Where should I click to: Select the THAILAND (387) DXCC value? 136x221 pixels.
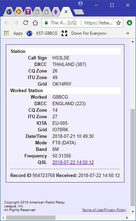tap(69, 64)
